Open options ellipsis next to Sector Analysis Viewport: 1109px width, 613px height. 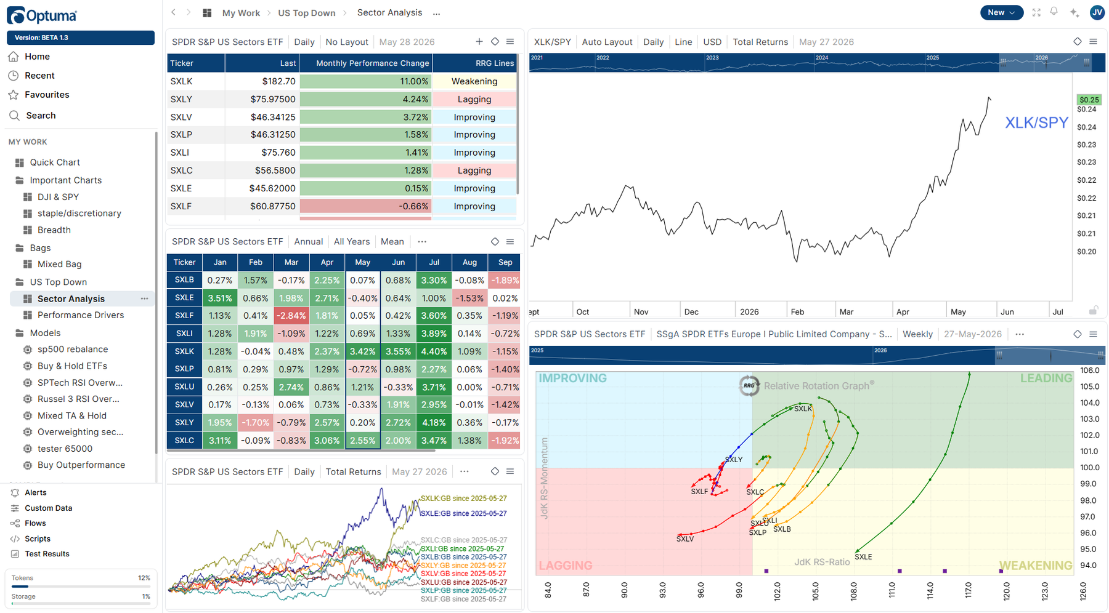coord(144,298)
